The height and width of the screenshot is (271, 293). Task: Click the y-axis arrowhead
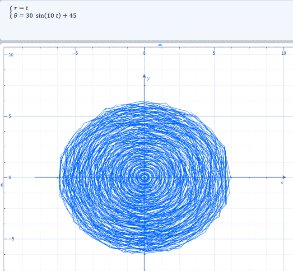[144, 75]
